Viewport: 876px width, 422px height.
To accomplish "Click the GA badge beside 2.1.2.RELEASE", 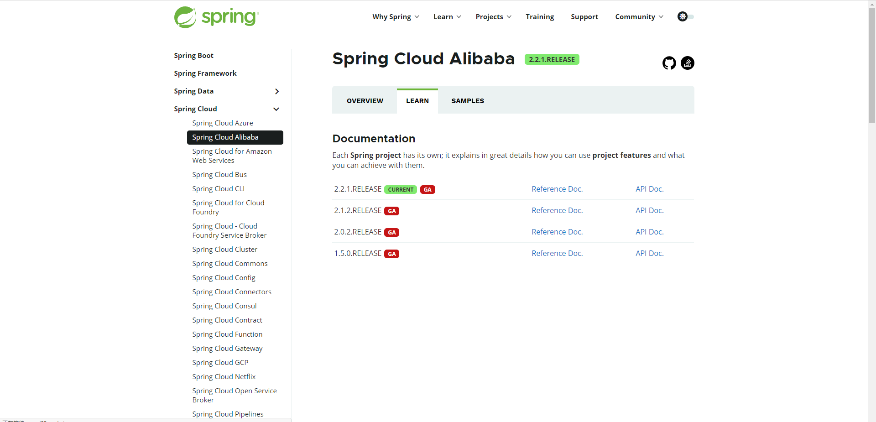I will (392, 211).
